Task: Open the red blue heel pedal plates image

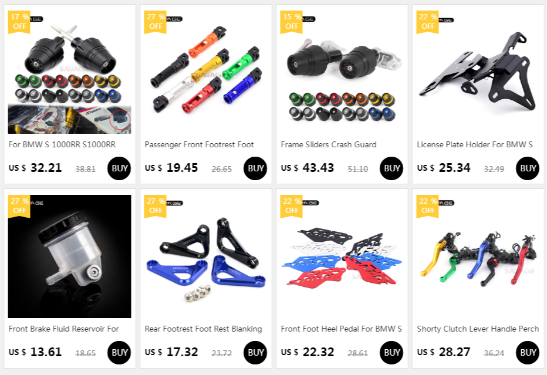Action: pos(342,256)
